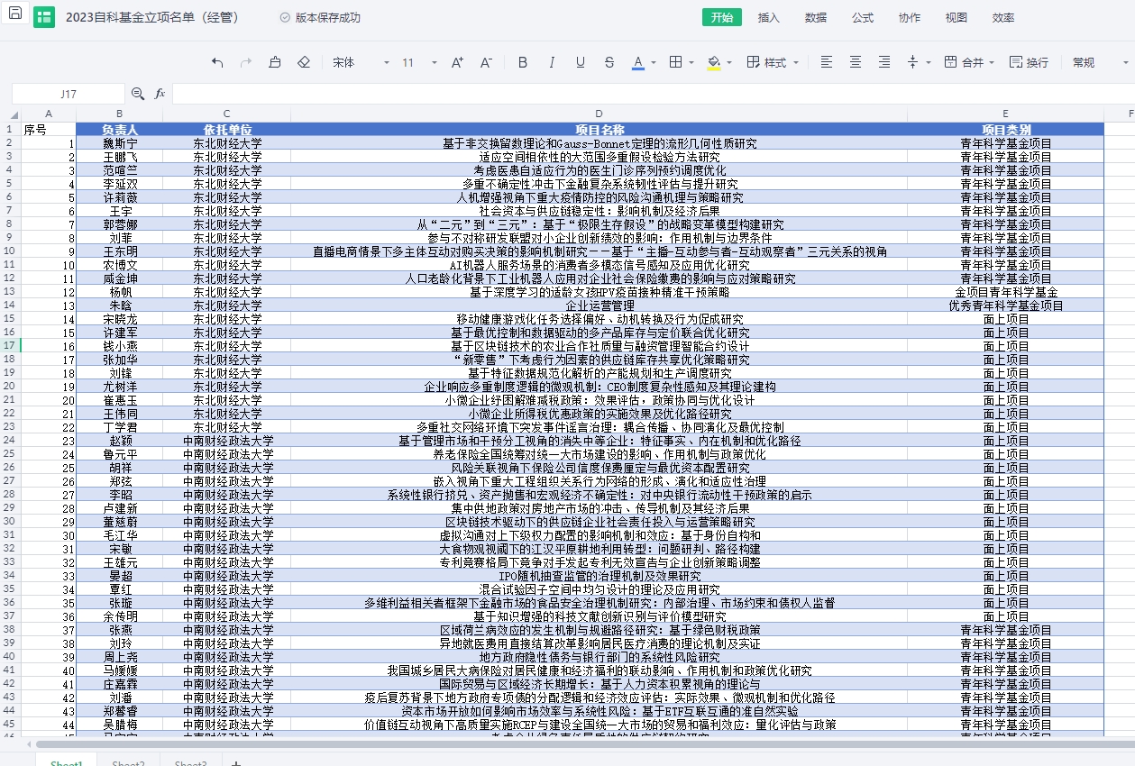Open the 样式 styles tool

coord(766,62)
